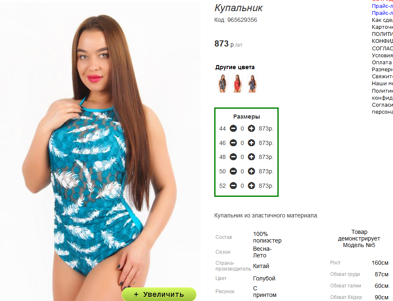Open the Оплата sidebar link
Viewport: 393px width, 301px height.
click(x=382, y=62)
